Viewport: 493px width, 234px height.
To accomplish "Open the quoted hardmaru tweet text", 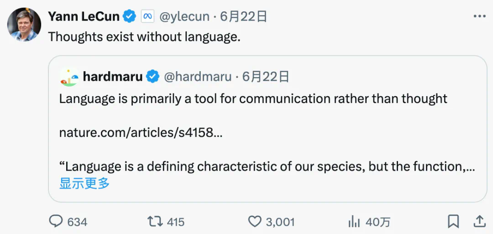I will pos(253,99).
